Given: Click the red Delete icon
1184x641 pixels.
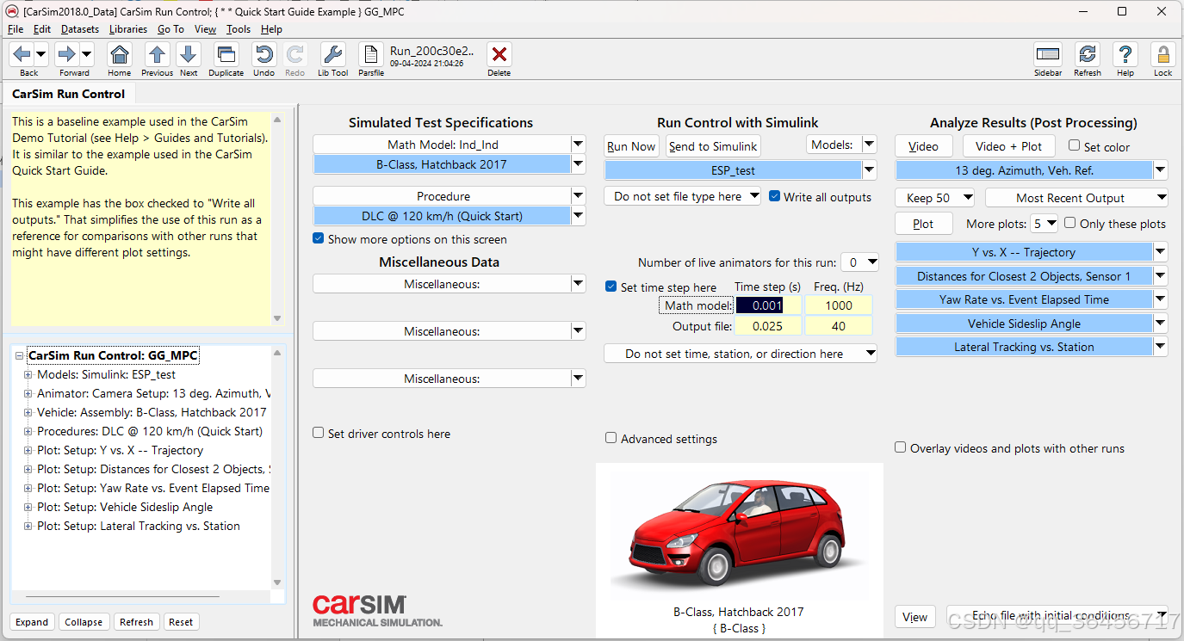Looking at the screenshot, I should (x=499, y=55).
